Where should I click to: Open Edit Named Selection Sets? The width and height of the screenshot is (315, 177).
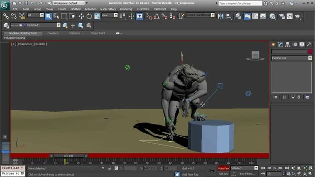(x=182, y=16)
